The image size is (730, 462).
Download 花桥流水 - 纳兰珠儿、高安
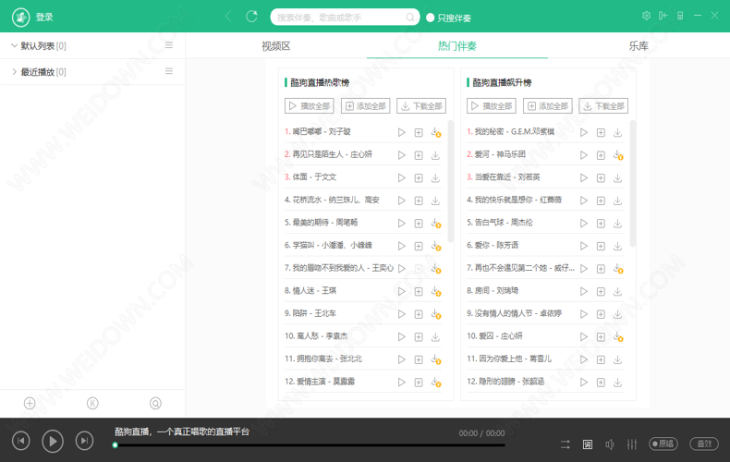tap(435, 201)
